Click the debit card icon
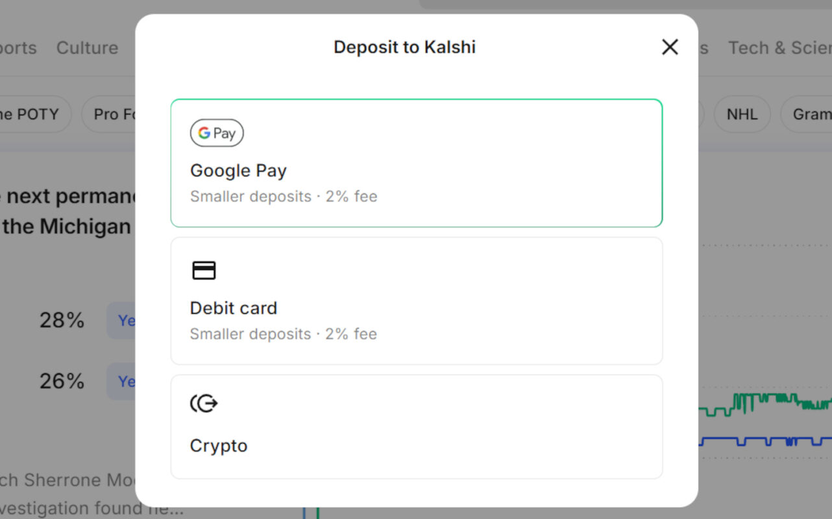 [204, 271]
